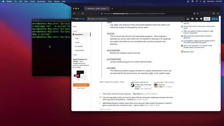Open Unanswered in the left sidebar
This screenshot has height=126, width=224.
pos(79,50)
